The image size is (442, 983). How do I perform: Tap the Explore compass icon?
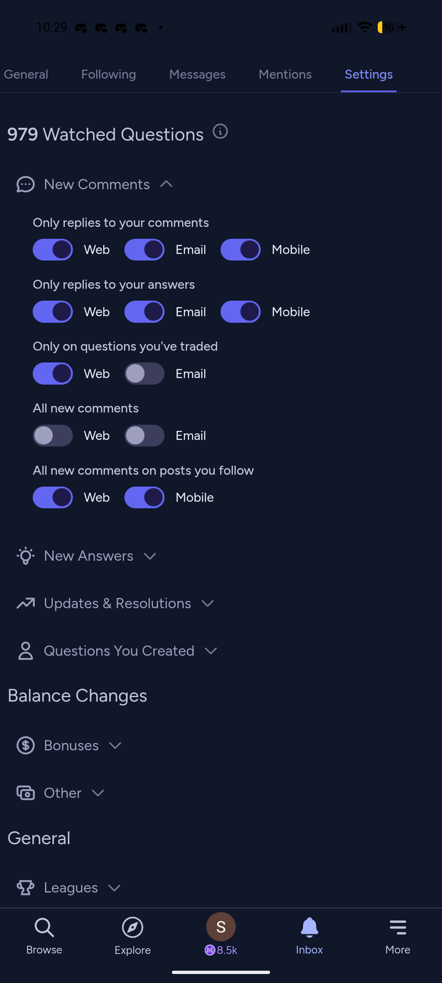(133, 928)
